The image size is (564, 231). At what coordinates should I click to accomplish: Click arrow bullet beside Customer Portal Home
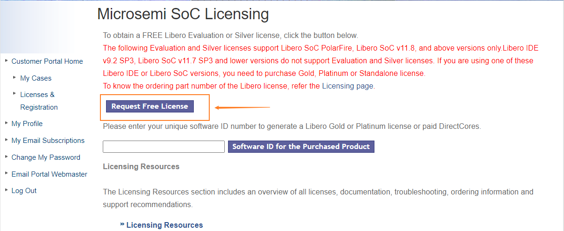click(7, 60)
